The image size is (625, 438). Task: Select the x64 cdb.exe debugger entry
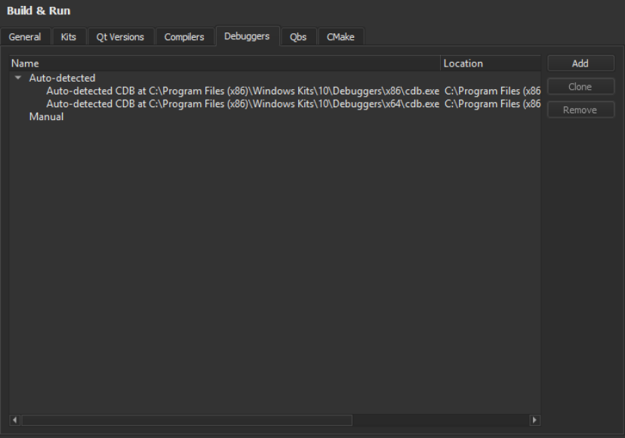(243, 103)
